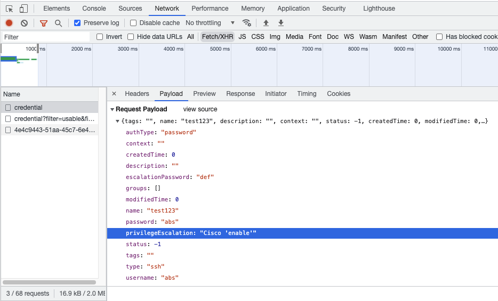Viewport: 498px width, 301px height.
Task: Toggle the device toolbar icon
Action: click(23, 9)
